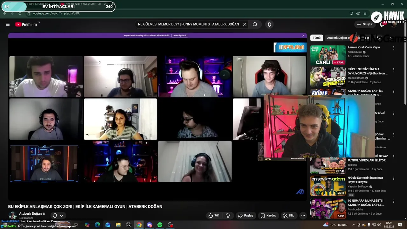Open the Windows notification center icon
Screen dimensions: 407x229
click(400, 225)
